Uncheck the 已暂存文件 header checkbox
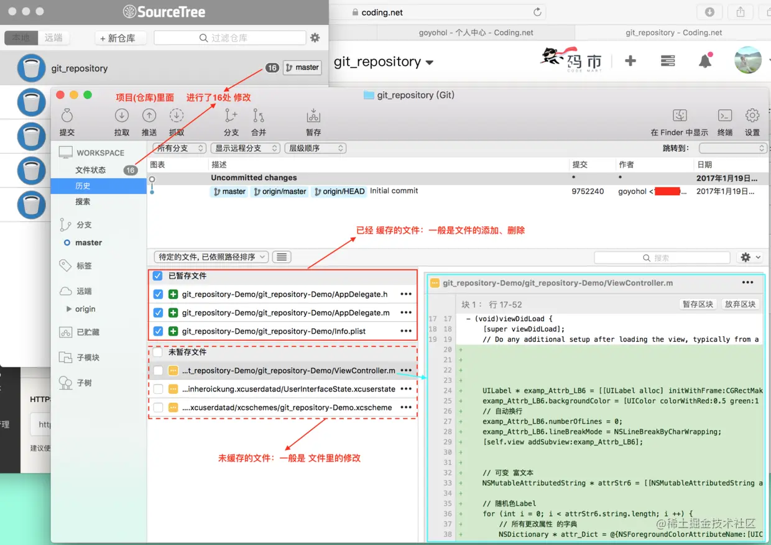 tap(158, 275)
